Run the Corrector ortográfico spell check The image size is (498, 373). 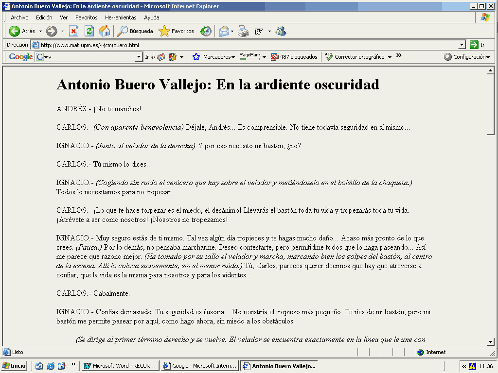pyautogui.click(x=355, y=57)
